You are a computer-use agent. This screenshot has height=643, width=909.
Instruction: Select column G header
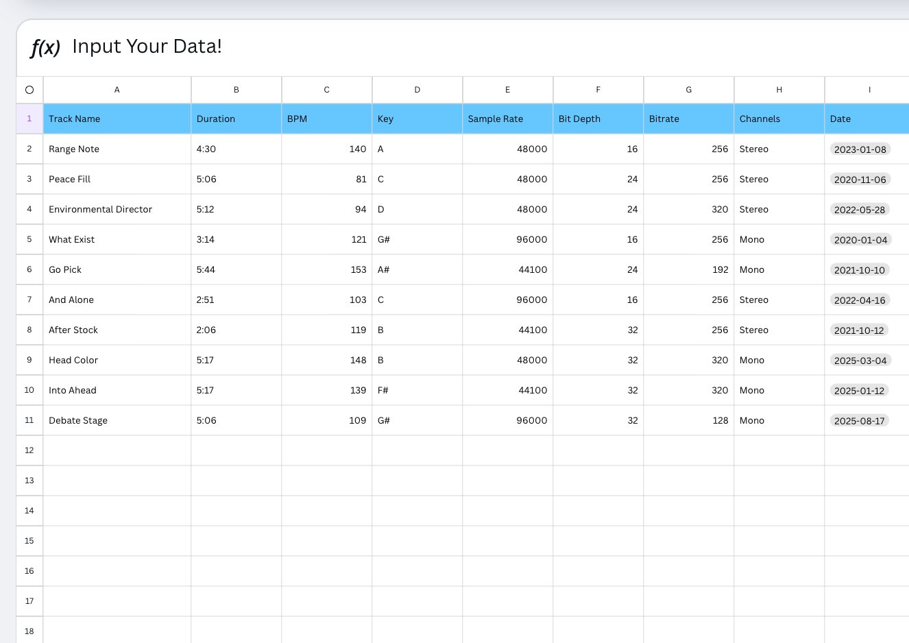tap(689, 90)
